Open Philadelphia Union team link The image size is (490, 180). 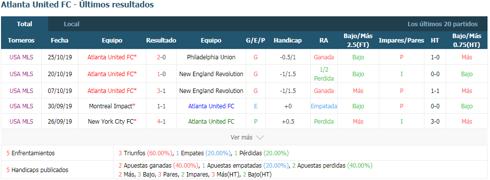[211, 57]
